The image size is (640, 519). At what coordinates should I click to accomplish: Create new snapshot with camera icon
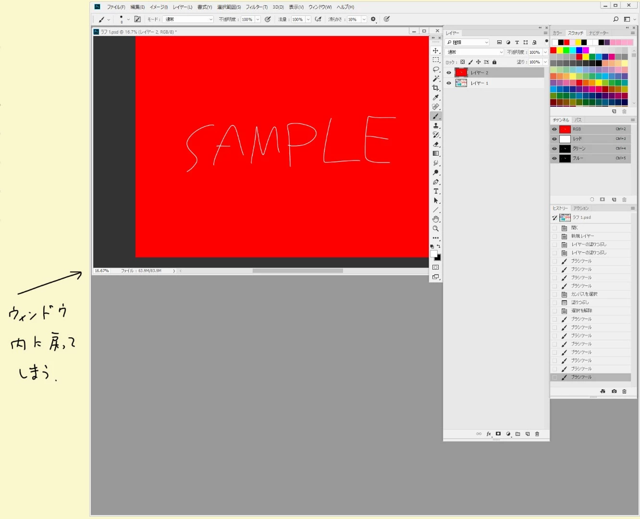click(x=614, y=391)
